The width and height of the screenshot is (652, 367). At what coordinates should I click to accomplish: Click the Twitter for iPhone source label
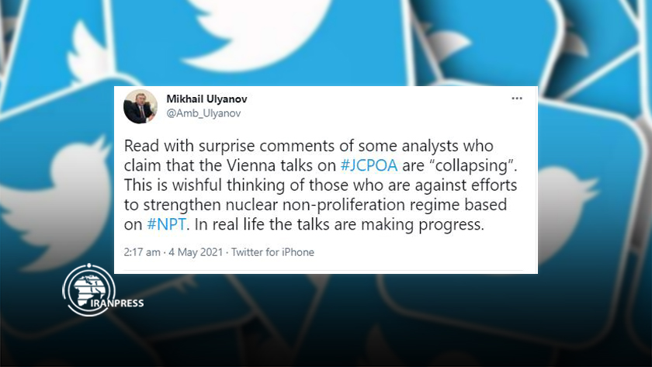click(272, 252)
